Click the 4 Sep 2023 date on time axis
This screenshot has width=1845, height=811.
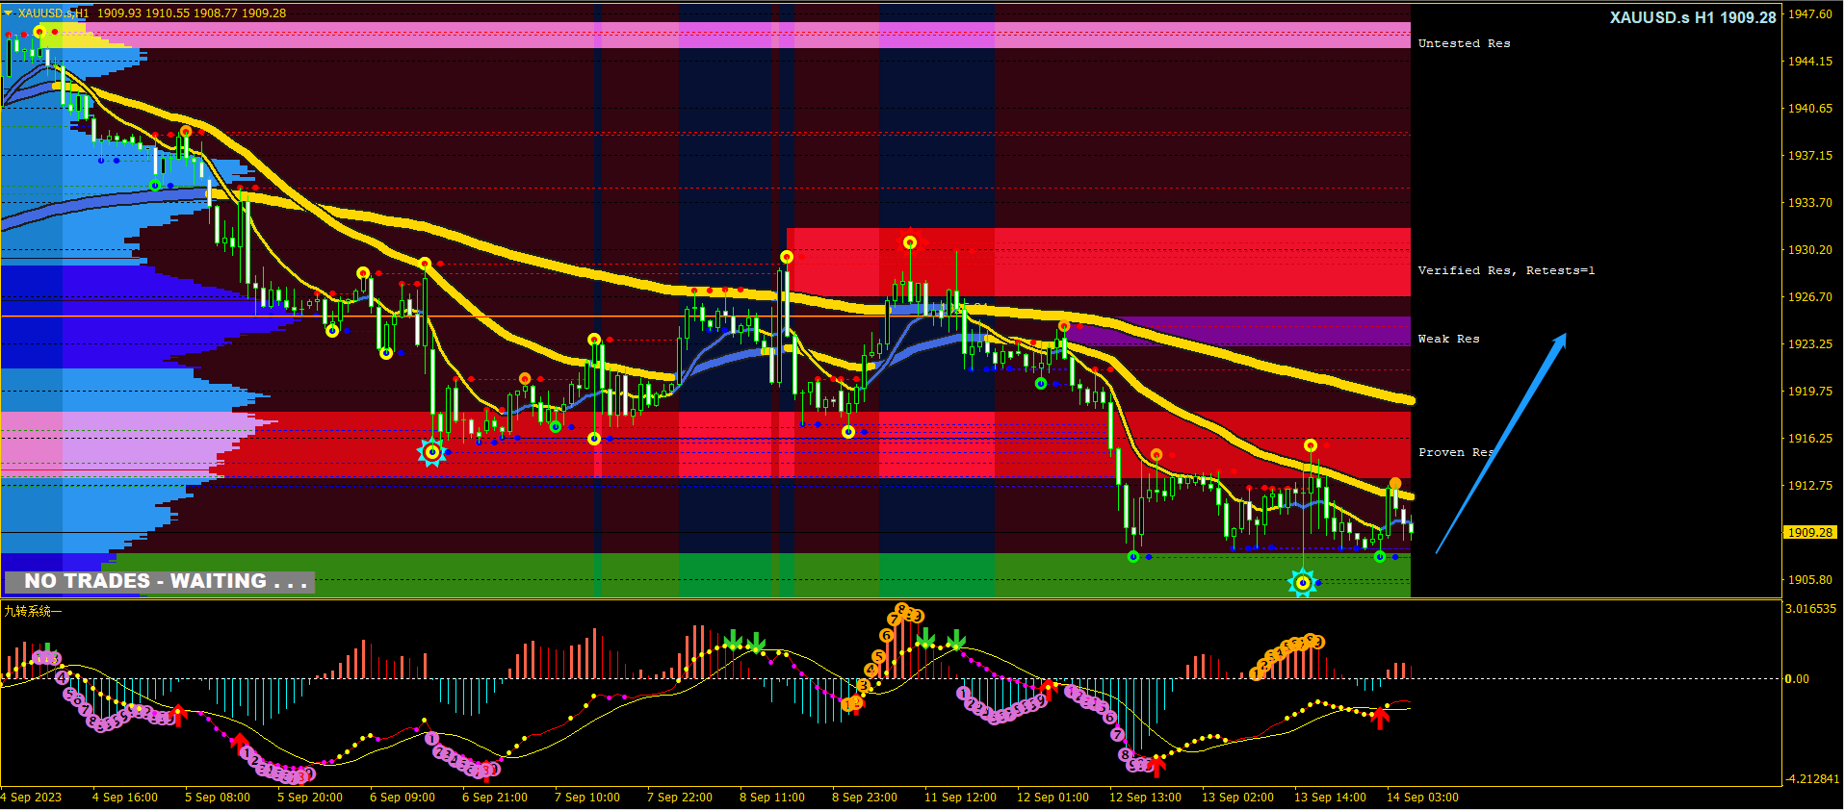31,798
